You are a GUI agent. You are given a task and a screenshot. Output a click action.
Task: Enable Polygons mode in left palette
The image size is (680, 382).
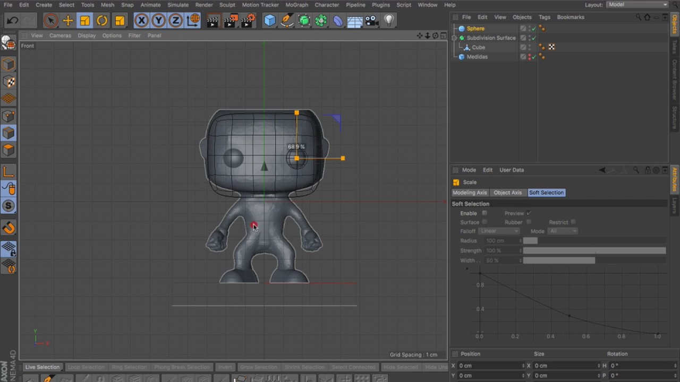click(x=8, y=150)
